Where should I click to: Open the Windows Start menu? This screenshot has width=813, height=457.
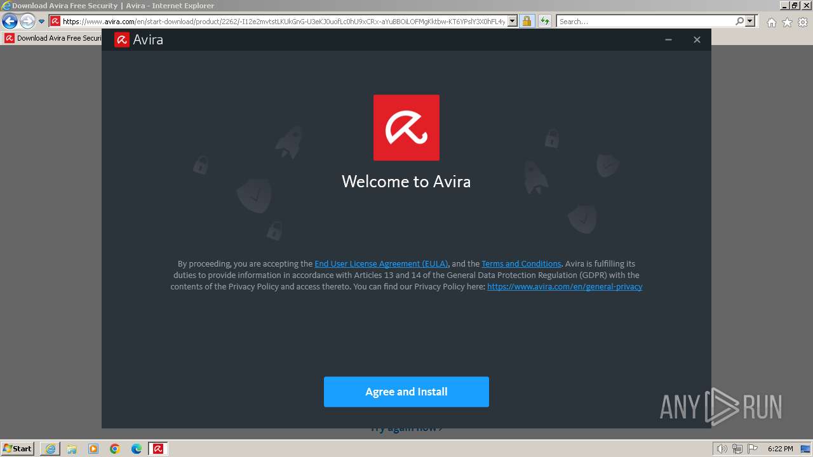[x=17, y=449]
